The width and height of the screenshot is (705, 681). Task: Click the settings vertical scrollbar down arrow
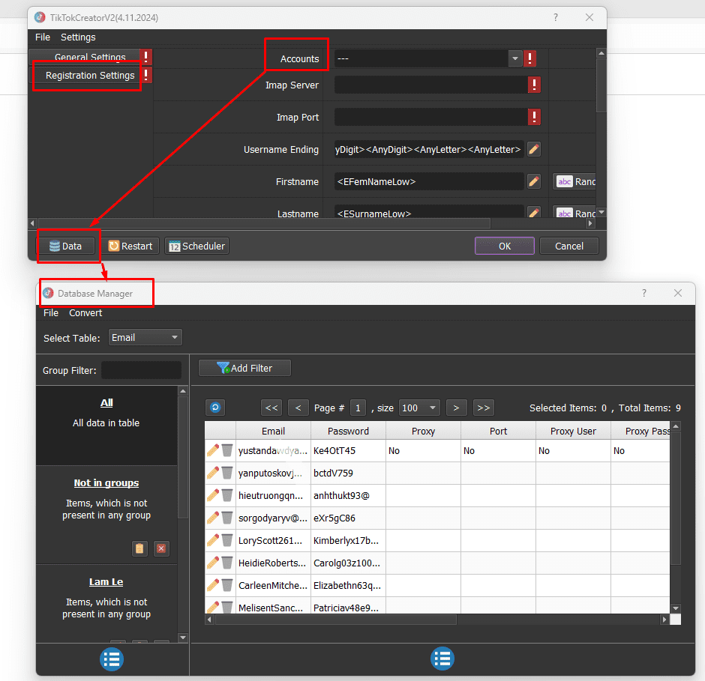tap(601, 212)
